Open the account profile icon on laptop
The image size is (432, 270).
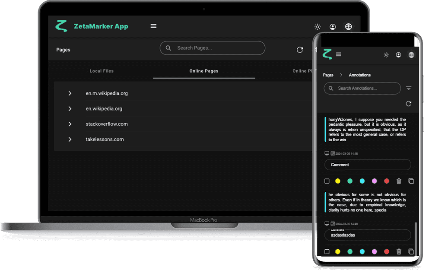[333, 27]
